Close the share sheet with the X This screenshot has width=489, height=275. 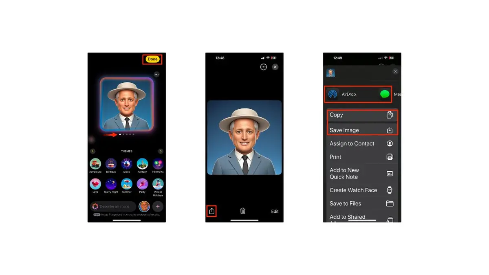[395, 71]
